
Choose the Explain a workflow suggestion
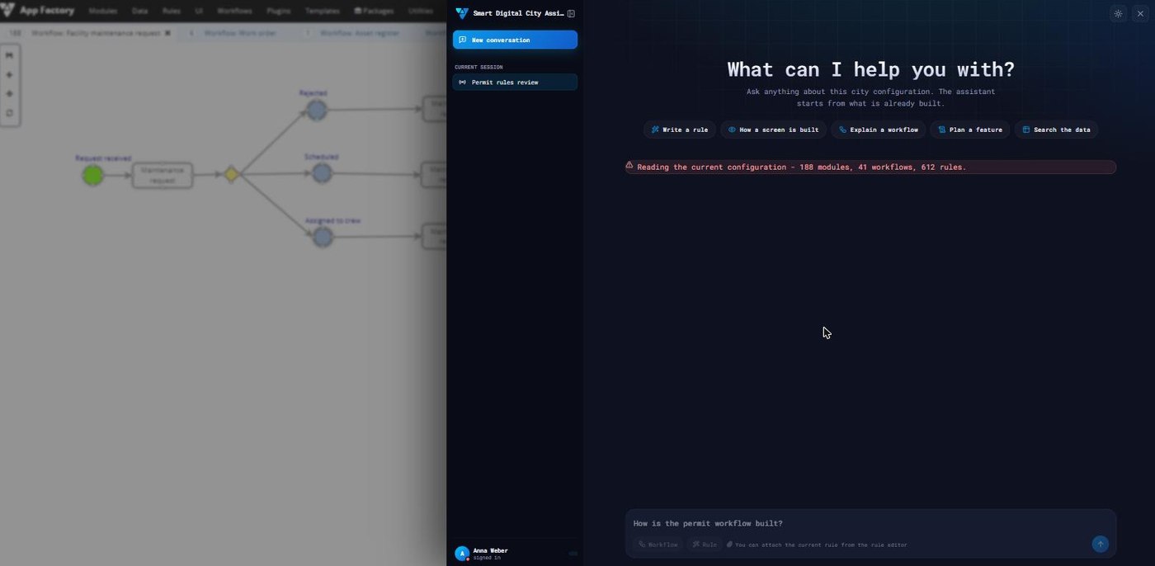point(879,130)
